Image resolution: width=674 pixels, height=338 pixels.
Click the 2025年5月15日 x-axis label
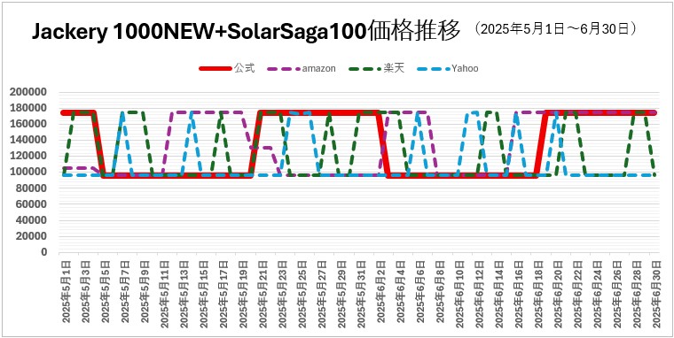click(x=204, y=295)
